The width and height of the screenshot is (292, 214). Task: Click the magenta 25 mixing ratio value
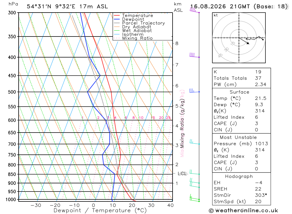168,118
